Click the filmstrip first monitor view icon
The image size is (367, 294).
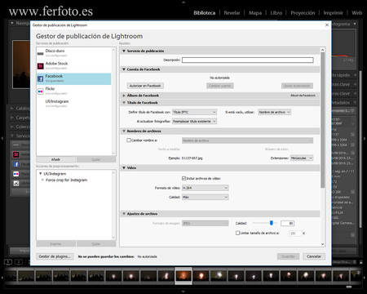(8, 262)
